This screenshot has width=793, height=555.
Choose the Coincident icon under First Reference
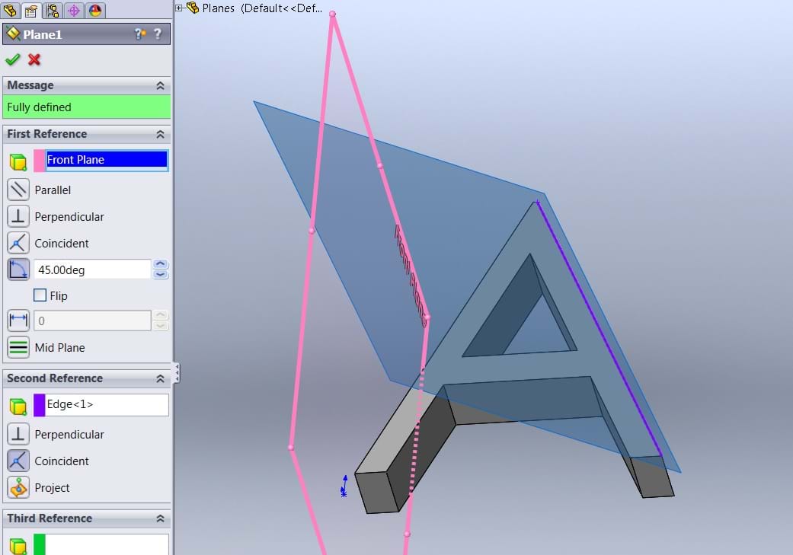tap(18, 243)
